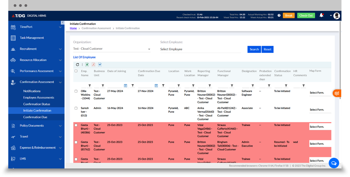Click the Task Management icon
This screenshot has height=177, width=350.
(13, 38)
